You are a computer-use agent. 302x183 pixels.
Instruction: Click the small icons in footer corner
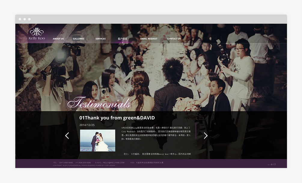(272, 164)
